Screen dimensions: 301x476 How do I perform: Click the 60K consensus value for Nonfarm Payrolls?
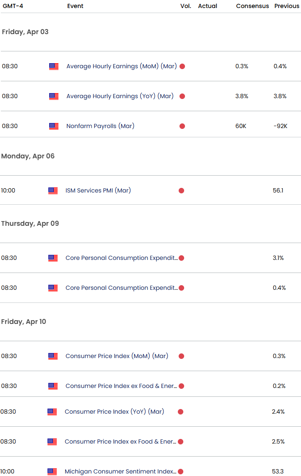pyautogui.click(x=241, y=126)
